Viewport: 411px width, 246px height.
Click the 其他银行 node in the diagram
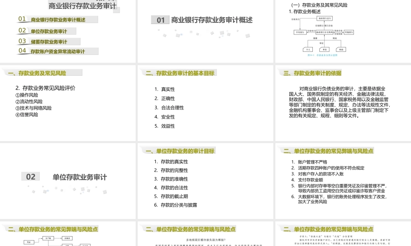[x=349, y=32]
